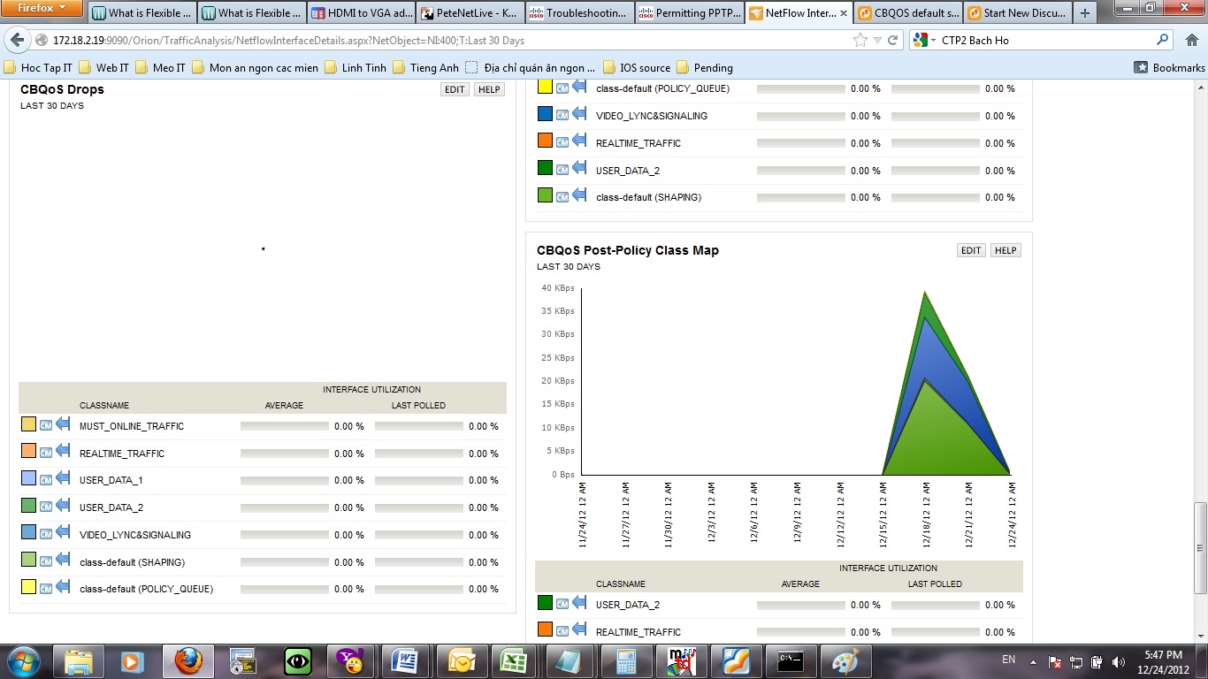Open URL history dropdown arrow
This screenshot has height=679, width=1208.
tap(877, 40)
